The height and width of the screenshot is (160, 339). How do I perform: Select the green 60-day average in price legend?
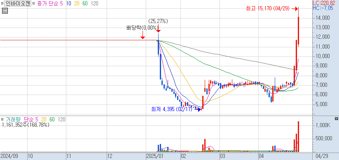pyautogui.click(x=85, y=4)
